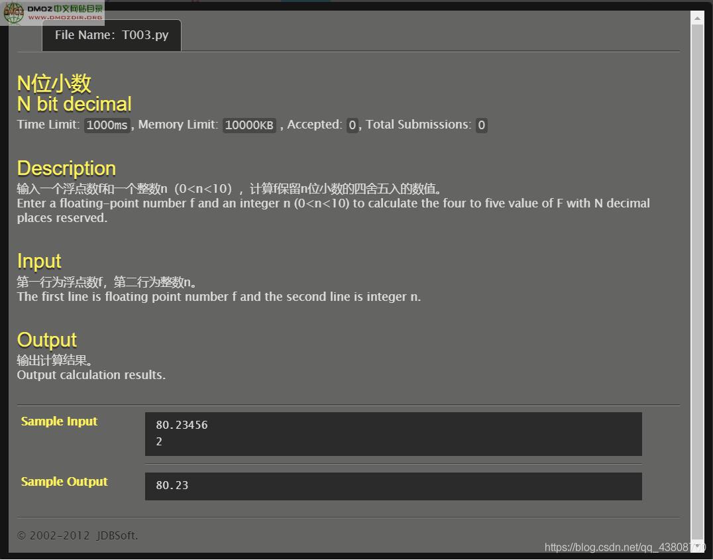This screenshot has width=713, height=560.
Task: Select the 10000KB memory limit value
Action: [x=249, y=125]
